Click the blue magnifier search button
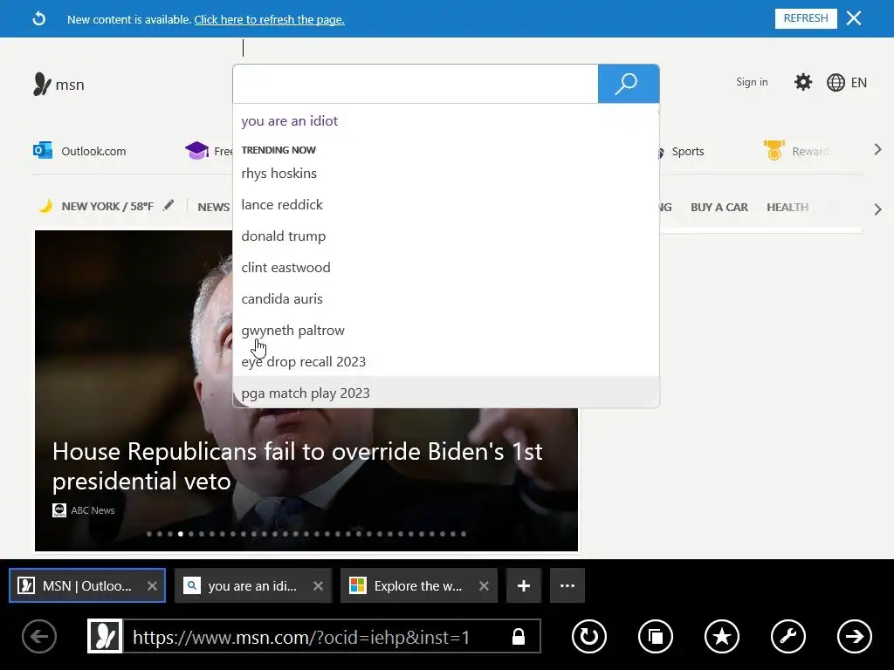This screenshot has width=894, height=670. coord(629,84)
